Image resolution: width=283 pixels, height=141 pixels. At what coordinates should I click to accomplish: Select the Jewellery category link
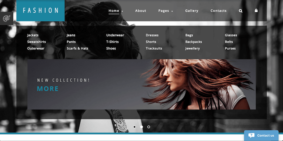192,48
